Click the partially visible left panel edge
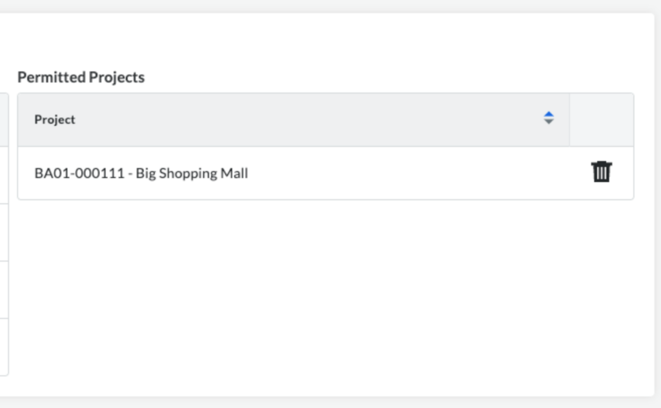Viewport: 661px width, 408px height. (5, 234)
